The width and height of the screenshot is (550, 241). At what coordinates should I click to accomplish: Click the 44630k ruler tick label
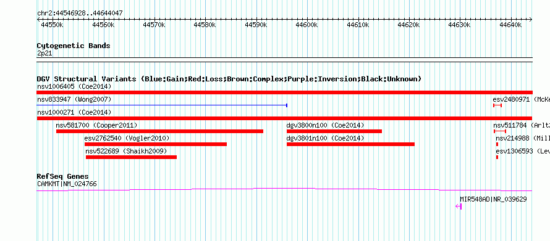(460, 25)
